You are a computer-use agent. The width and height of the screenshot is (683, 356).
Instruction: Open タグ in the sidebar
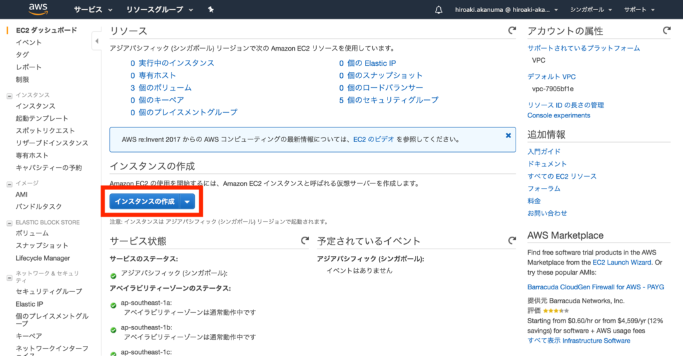point(22,55)
